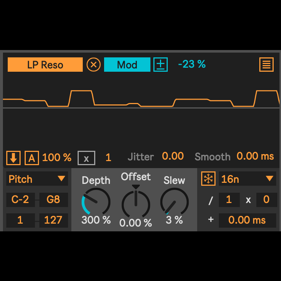Open the Pitch source dropdown
The width and height of the screenshot is (281, 281).
point(37,179)
